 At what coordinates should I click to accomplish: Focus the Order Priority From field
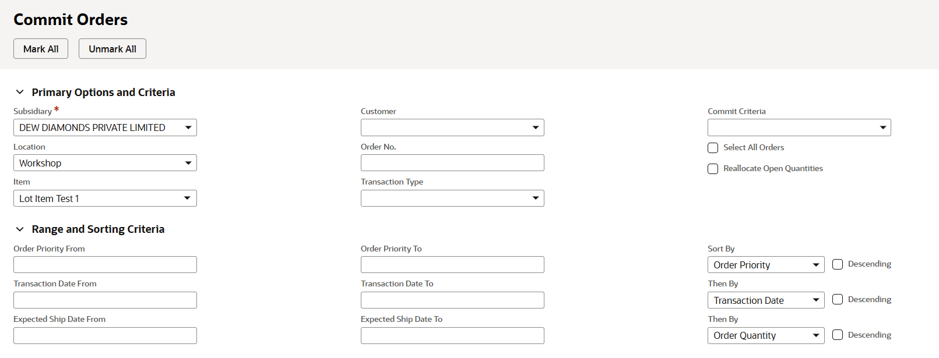(105, 265)
